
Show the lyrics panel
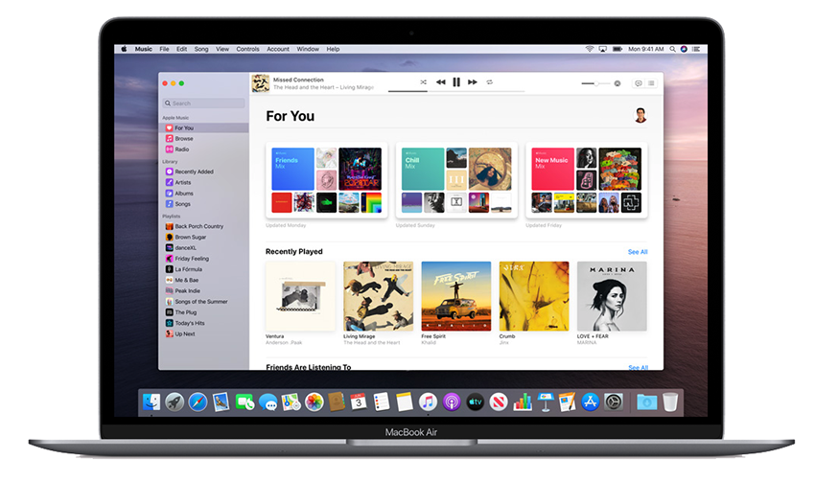coord(639,83)
